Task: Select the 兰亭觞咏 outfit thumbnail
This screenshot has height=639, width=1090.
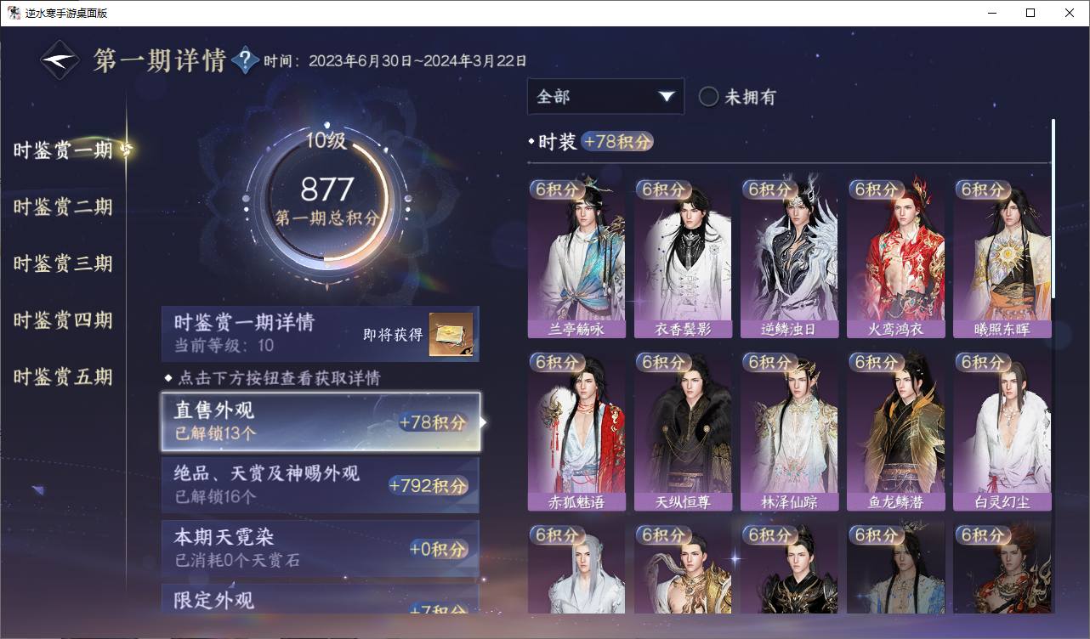Action: tap(576, 258)
